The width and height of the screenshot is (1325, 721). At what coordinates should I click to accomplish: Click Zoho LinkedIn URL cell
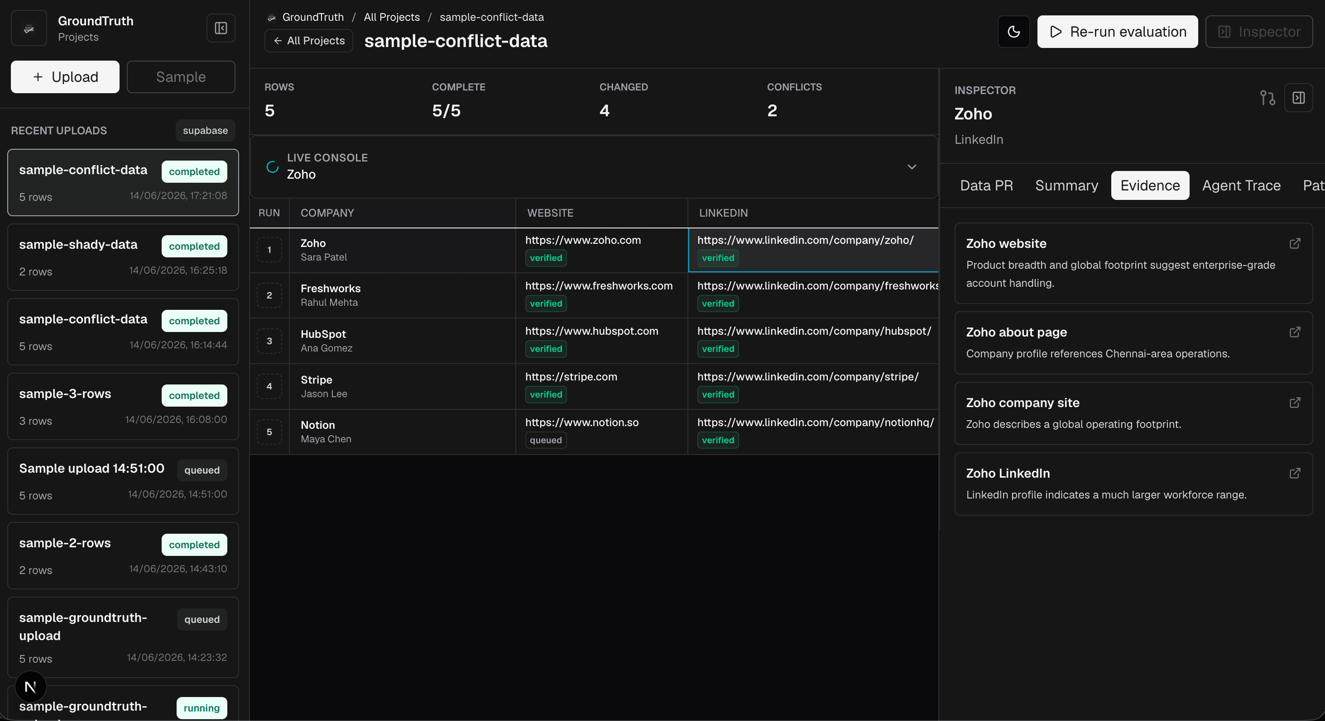[813, 250]
